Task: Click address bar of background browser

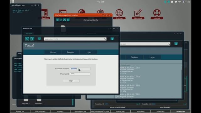Action: 145,44
